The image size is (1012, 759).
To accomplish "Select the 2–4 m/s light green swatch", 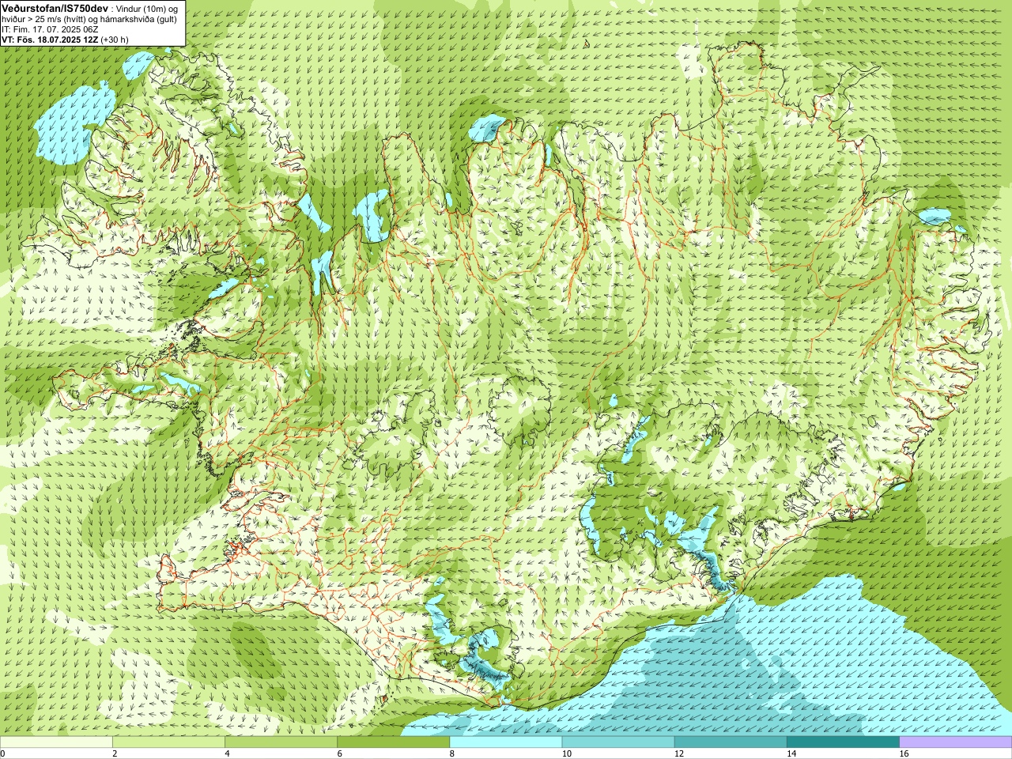I will 168,742.
